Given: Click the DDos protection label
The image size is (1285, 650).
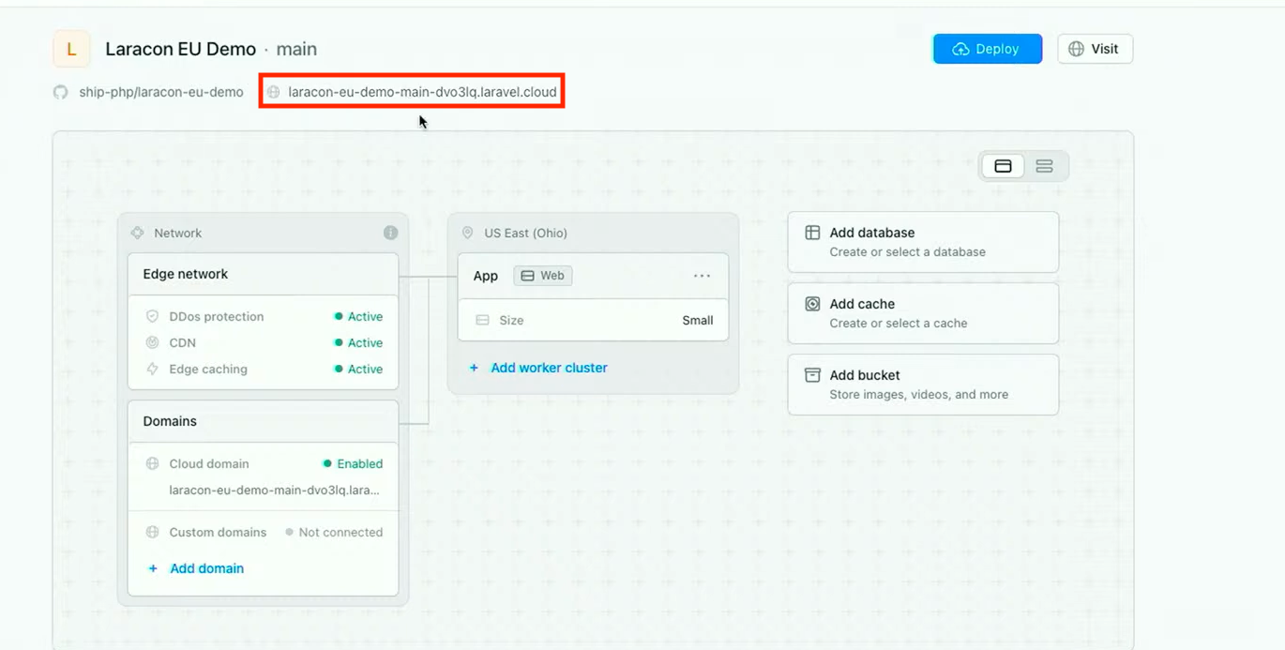Looking at the screenshot, I should coord(217,316).
